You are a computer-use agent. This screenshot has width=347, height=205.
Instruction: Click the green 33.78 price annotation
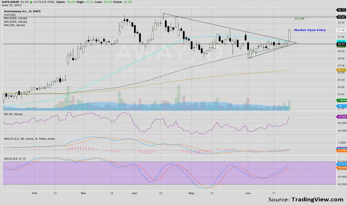pyautogui.click(x=299, y=19)
